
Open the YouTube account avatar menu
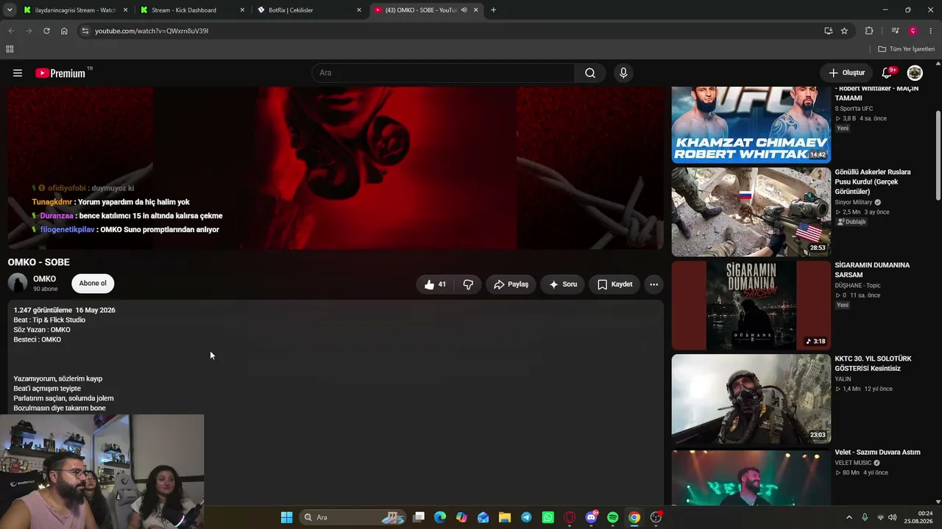[915, 73]
